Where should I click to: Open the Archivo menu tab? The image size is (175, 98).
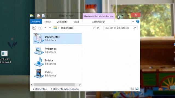pos(36,22)
